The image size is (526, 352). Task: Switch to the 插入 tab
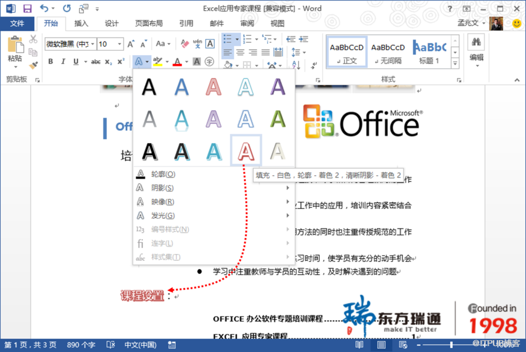tap(81, 23)
